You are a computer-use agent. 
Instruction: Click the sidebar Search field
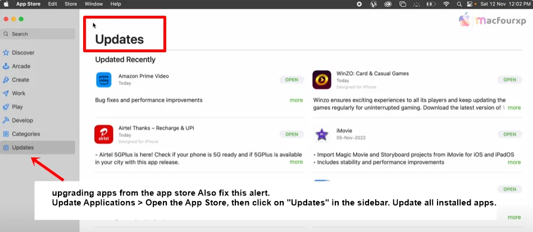38,34
